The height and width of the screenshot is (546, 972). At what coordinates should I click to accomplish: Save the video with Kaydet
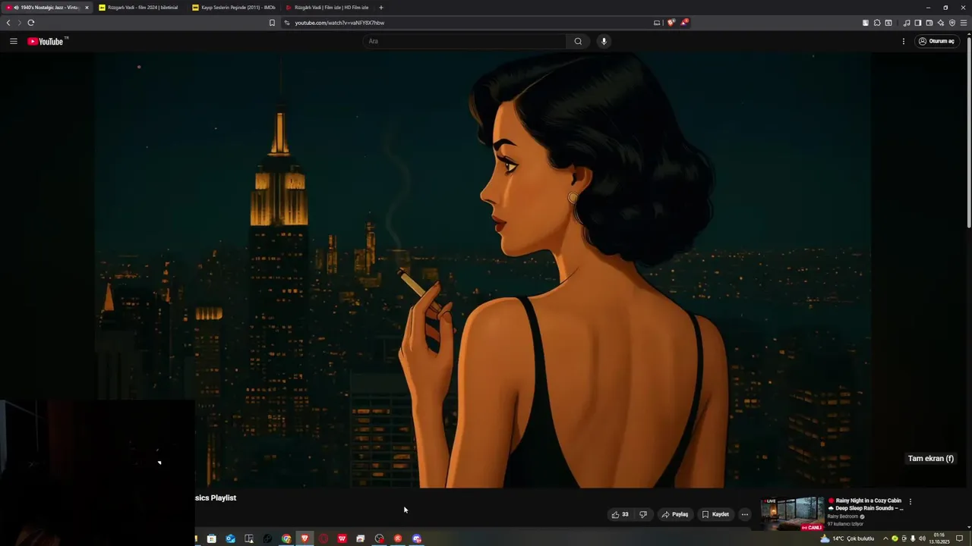point(715,514)
